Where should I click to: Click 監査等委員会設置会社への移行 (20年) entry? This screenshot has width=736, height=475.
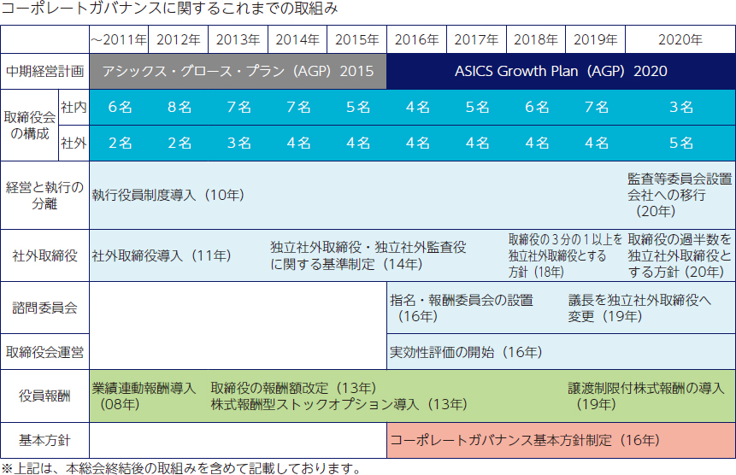point(680,195)
